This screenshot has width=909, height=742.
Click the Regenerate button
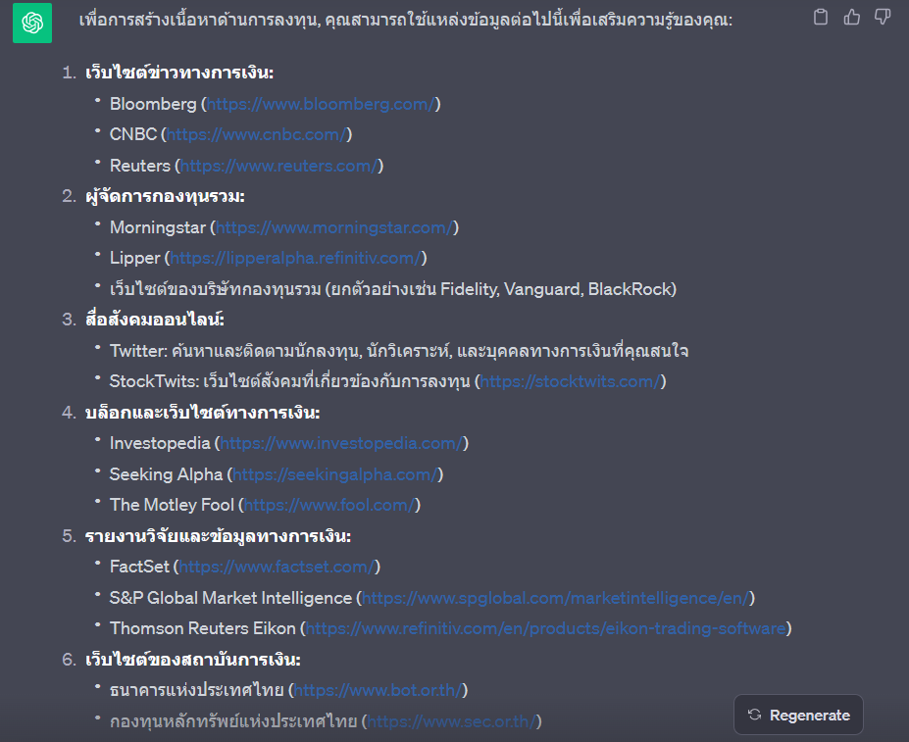[798, 715]
